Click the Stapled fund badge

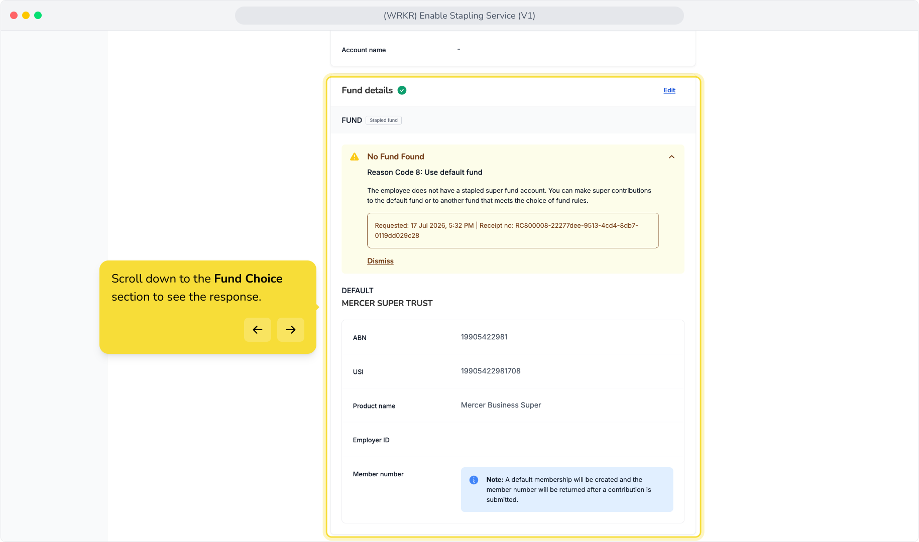tap(384, 120)
